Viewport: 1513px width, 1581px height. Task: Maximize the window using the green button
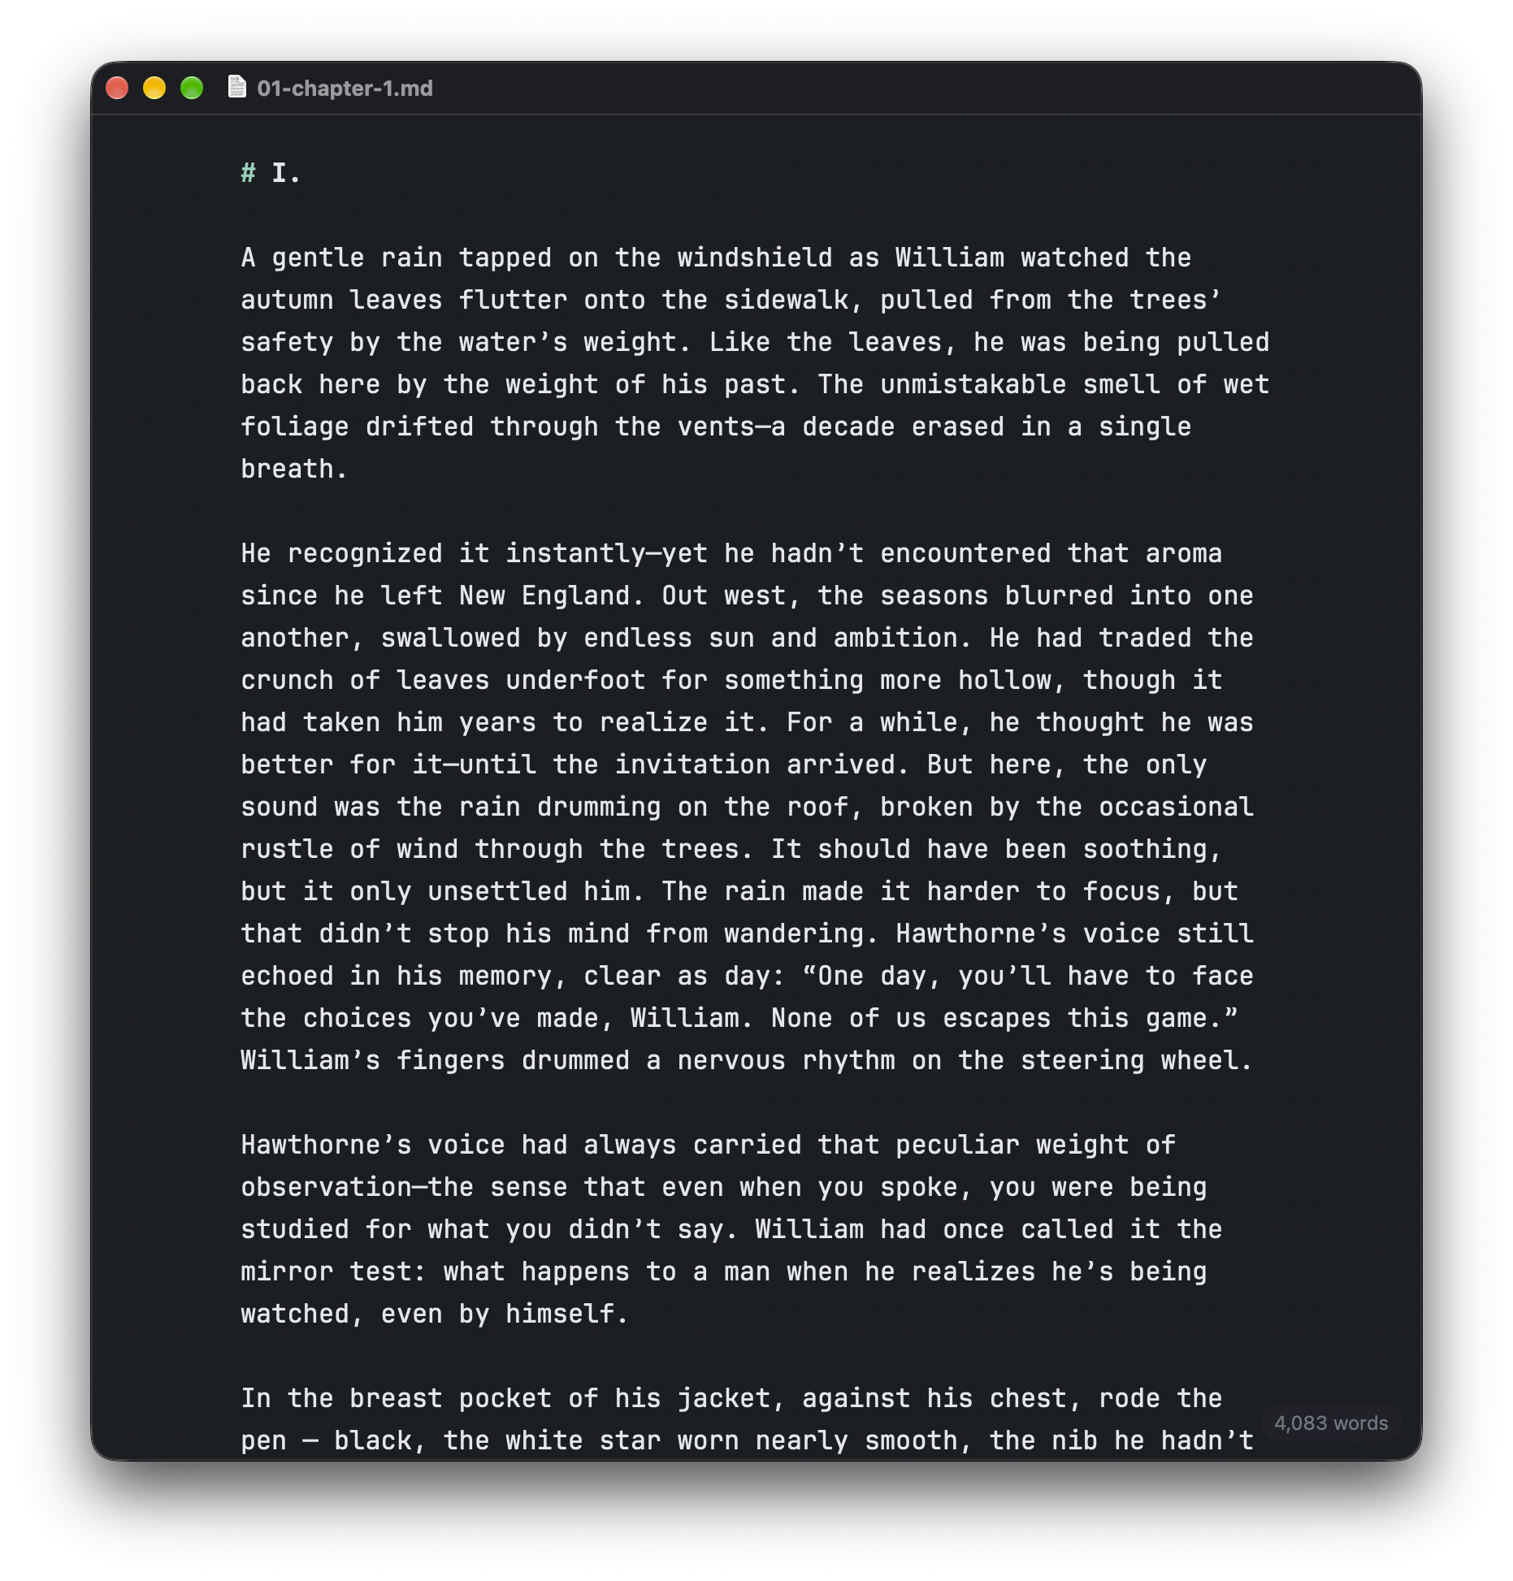[192, 88]
